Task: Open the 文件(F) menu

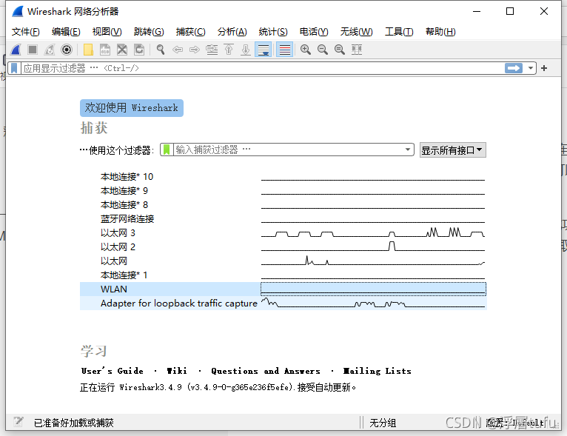Action: (25, 32)
